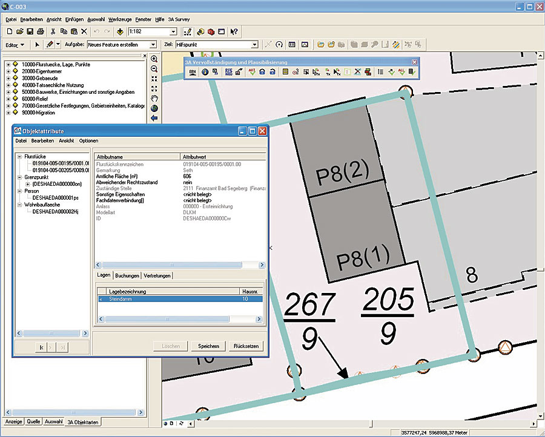
Task: Open the Editor dropdown menu
Action: 15,45
